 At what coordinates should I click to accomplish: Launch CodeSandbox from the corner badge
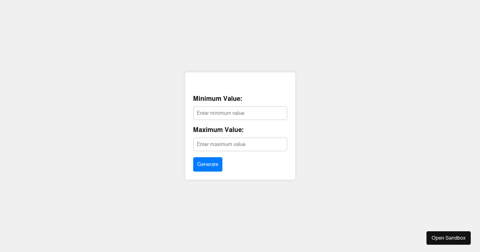click(x=448, y=238)
